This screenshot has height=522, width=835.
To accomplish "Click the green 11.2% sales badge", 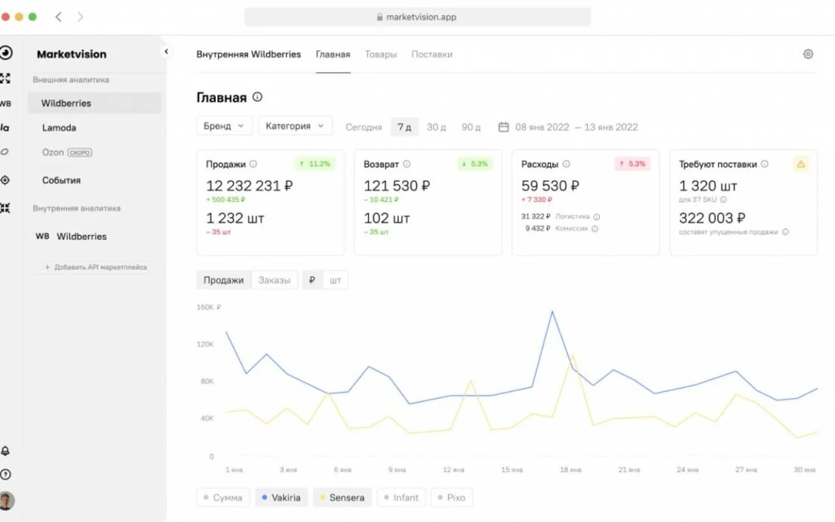I will [314, 164].
